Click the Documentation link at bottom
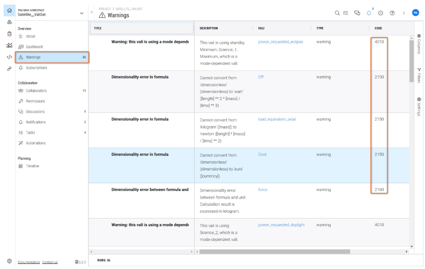This screenshot has width=425, height=269. pos(29,262)
